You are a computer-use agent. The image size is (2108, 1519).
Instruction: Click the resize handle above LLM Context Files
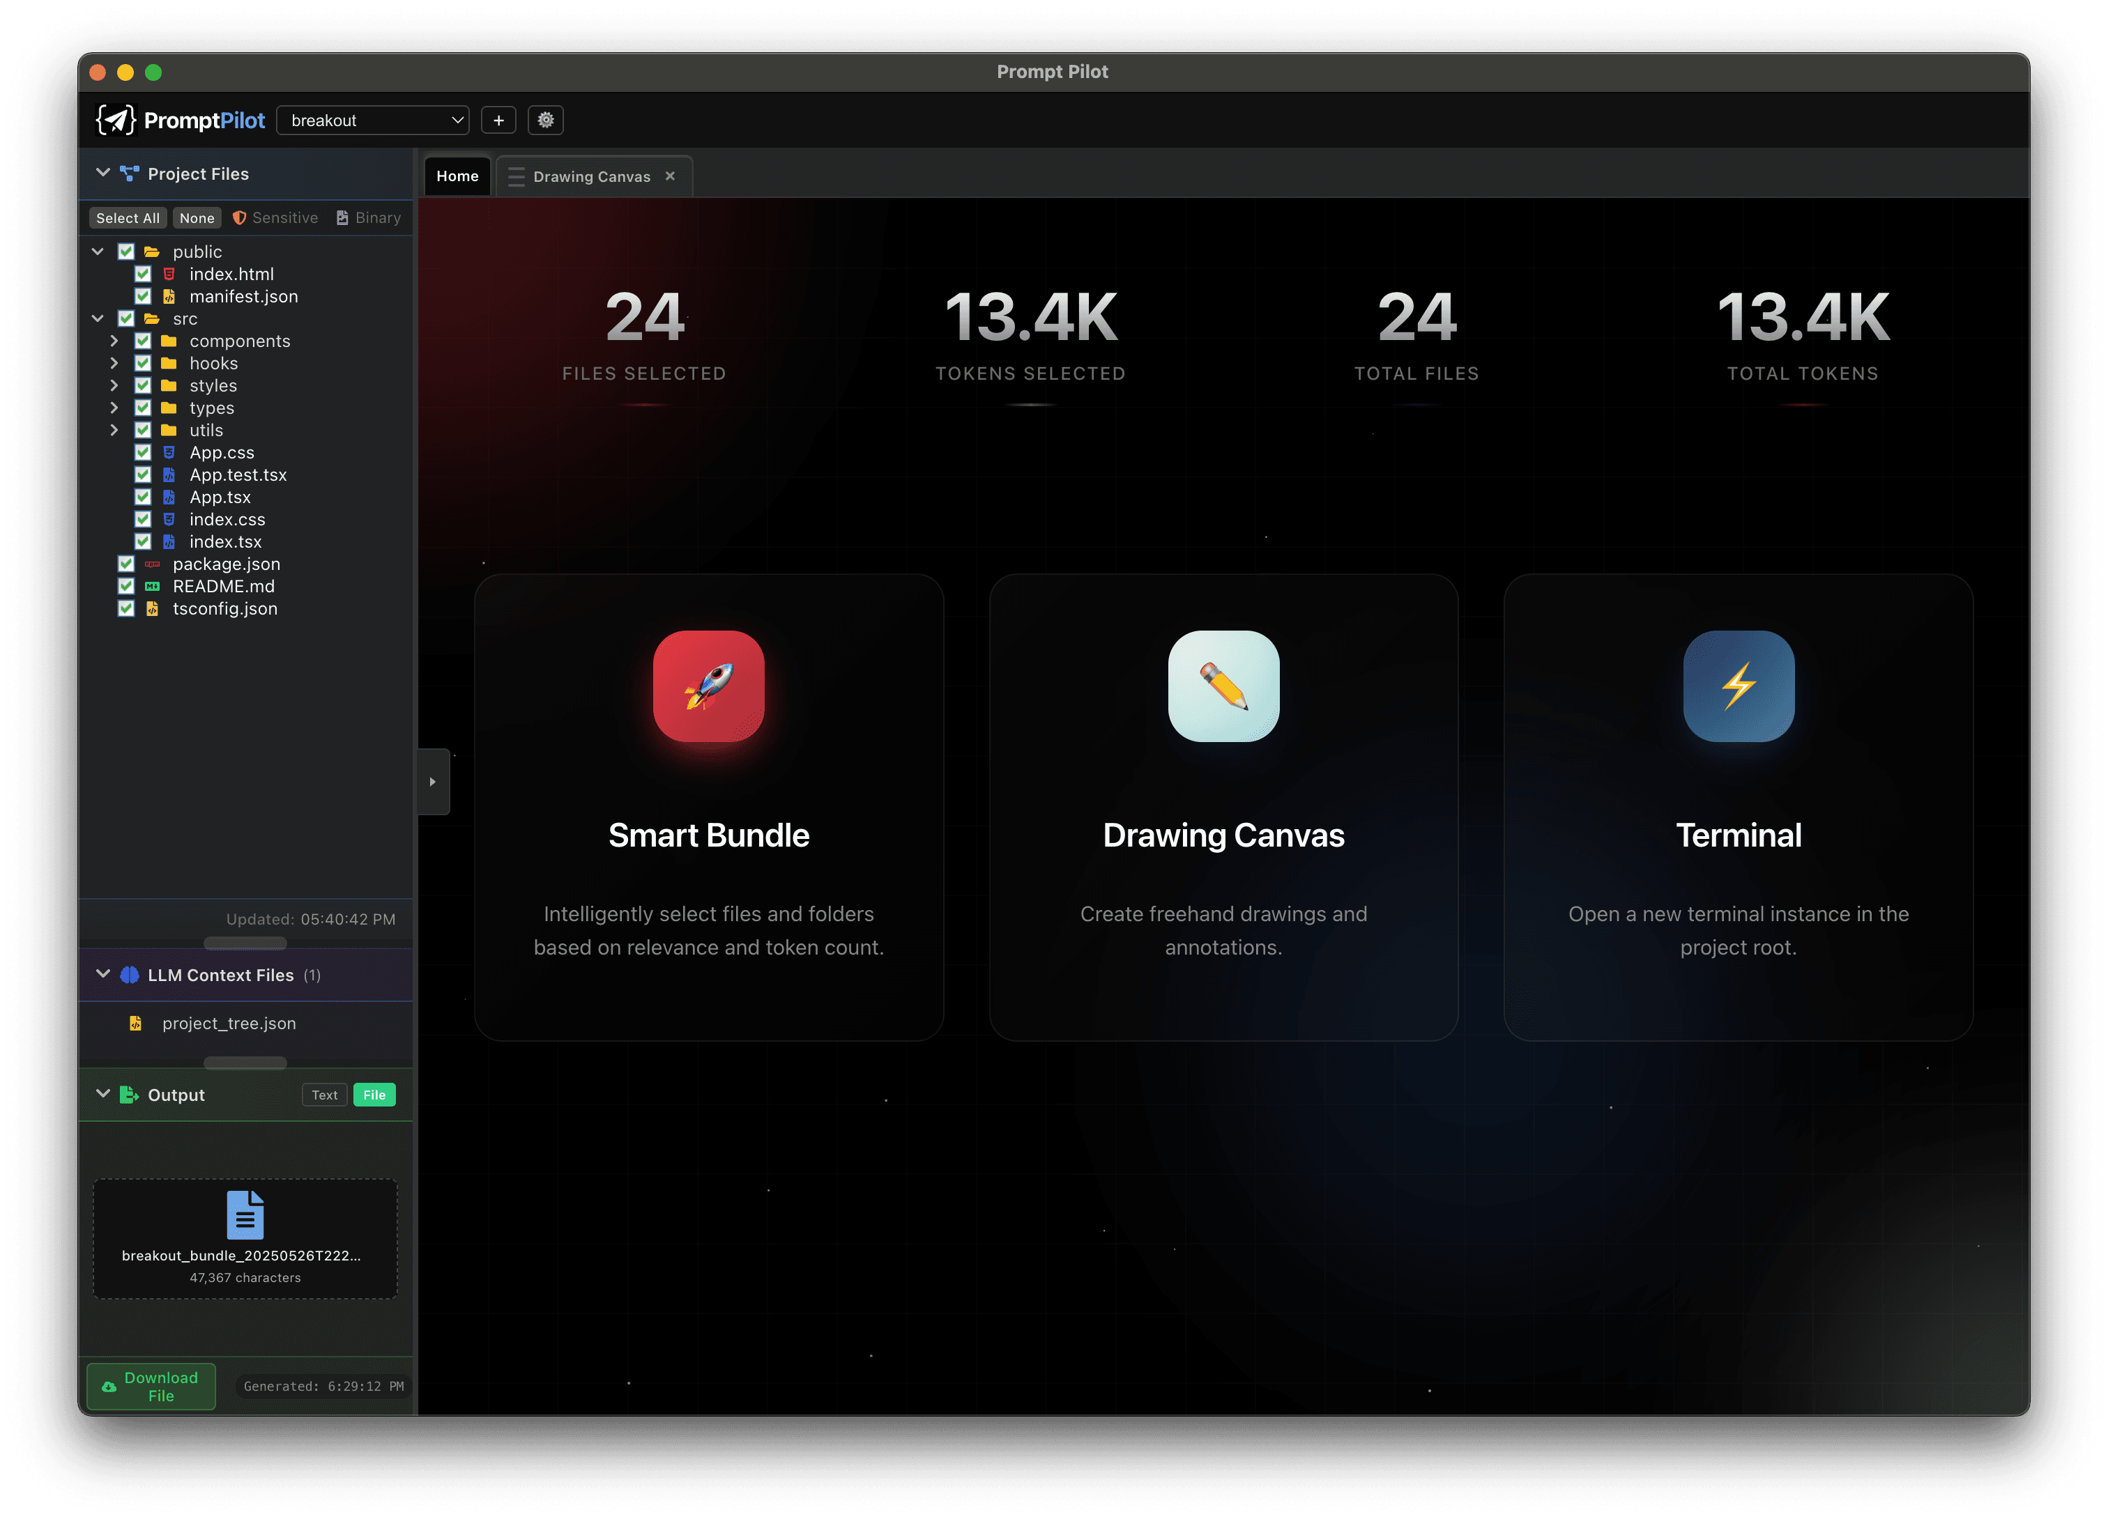tap(245, 943)
